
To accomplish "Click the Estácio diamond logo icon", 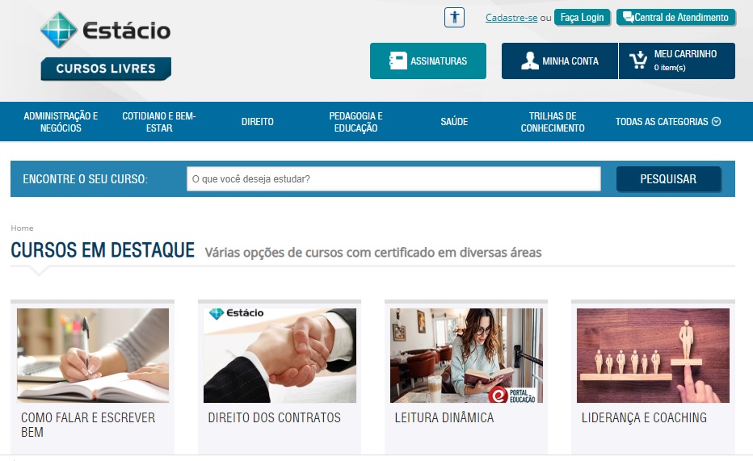I will click(59, 30).
